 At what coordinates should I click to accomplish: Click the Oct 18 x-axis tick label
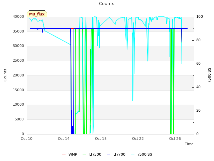point(101,139)
